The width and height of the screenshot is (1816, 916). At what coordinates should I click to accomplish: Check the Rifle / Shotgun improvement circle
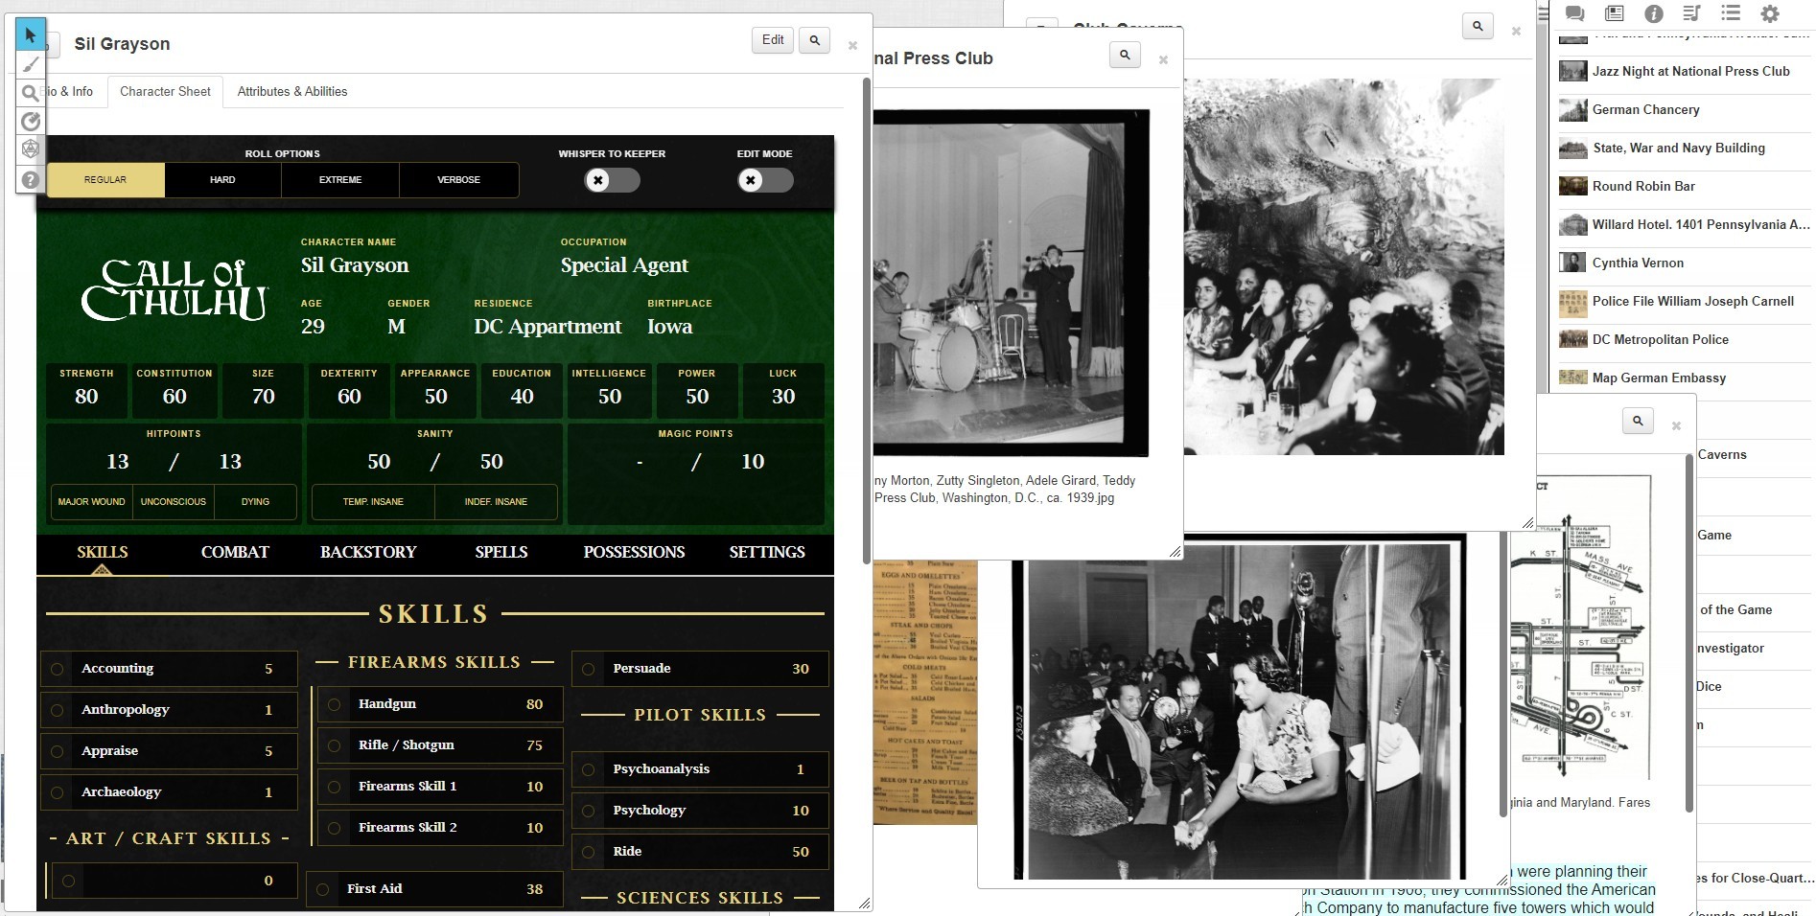(334, 745)
